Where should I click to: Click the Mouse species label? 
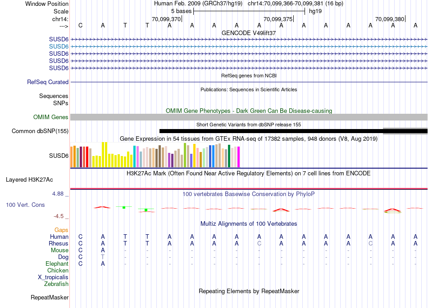pyautogui.click(x=59, y=250)
